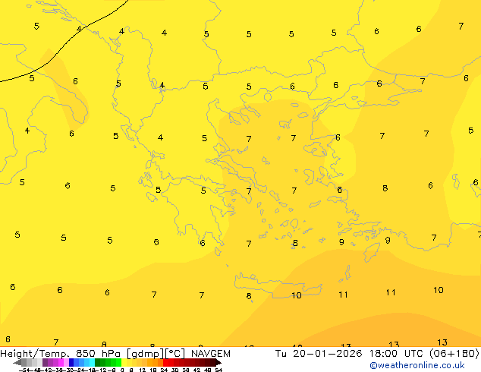Screen dimensions: 481x372
Task: Click the '-54' legend scale label
Action: tap(24, 370)
